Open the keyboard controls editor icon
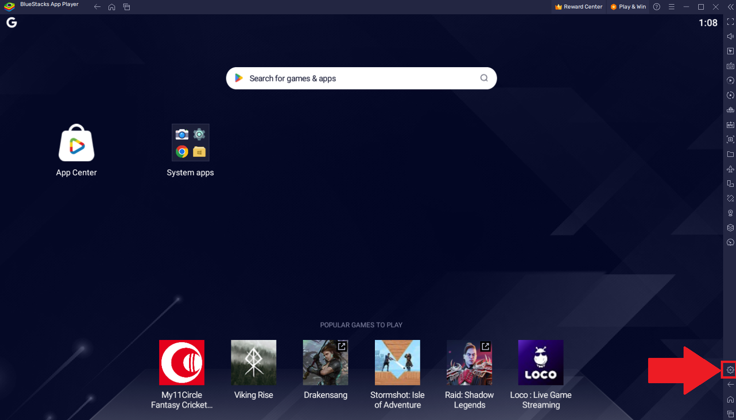The image size is (736, 420). pyautogui.click(x=730, y=66)
